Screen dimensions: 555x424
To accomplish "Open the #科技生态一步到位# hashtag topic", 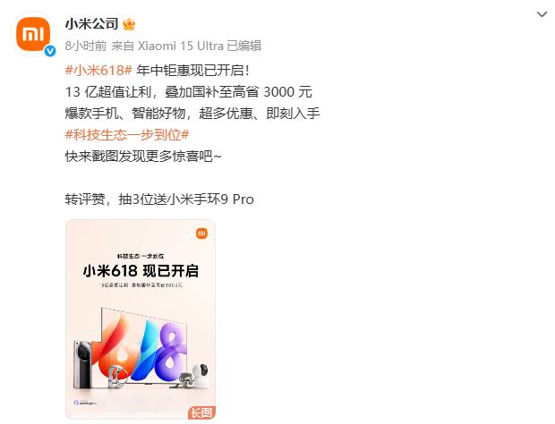I will pos(127,135).
